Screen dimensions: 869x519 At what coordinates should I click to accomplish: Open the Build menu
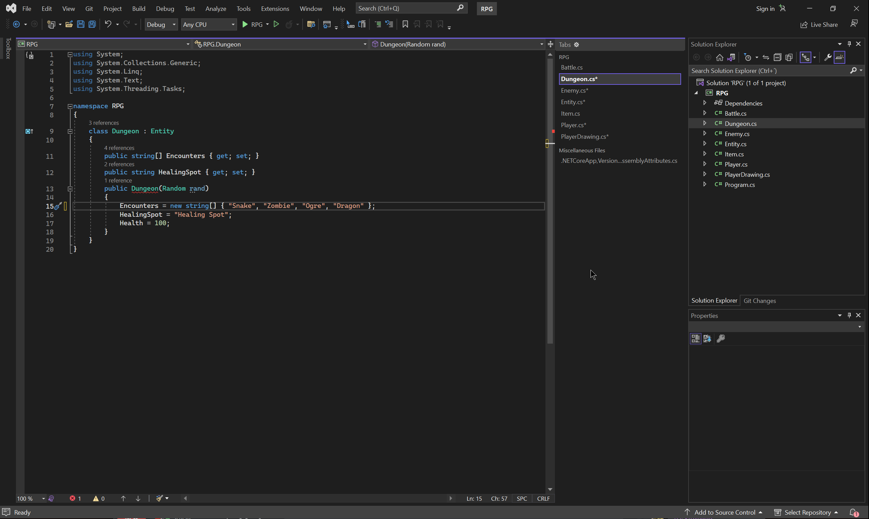click(x=138, y=8)
